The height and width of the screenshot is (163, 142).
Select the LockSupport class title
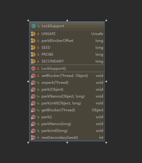click(53, 26)
